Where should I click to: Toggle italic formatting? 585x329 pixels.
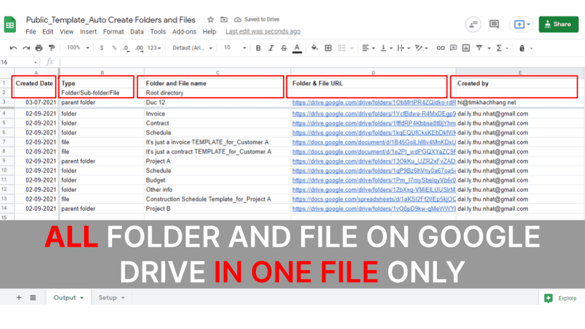[x=271, y=48]
